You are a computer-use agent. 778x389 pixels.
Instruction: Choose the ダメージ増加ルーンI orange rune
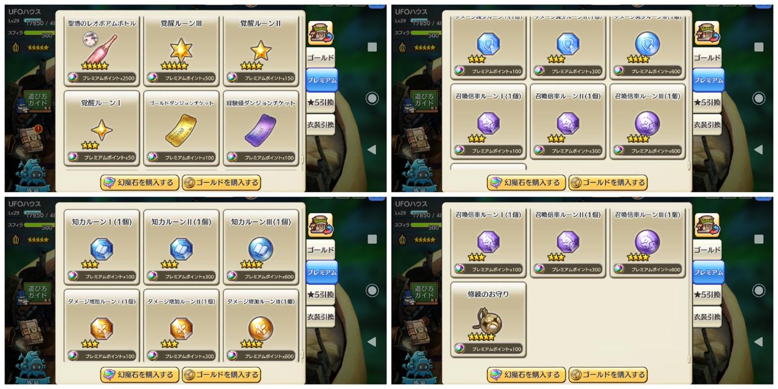tap(102, 326)
